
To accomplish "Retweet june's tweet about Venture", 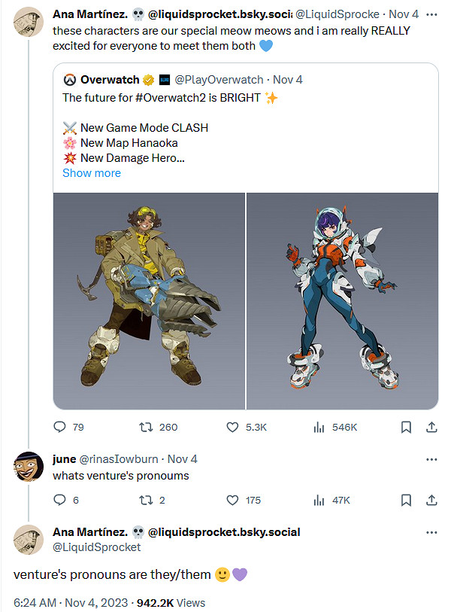I will [x=147, y=500].
